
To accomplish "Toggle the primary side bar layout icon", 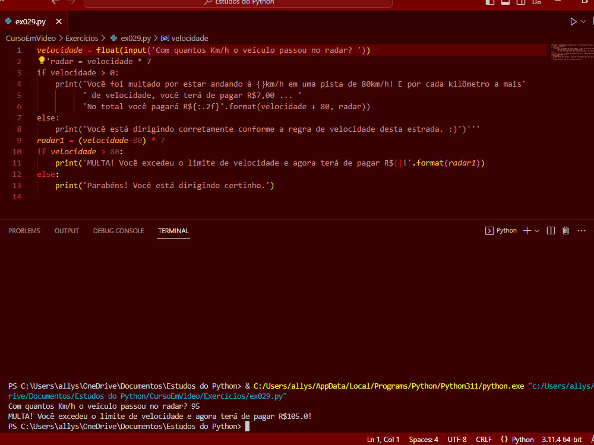I will [x=490, y=2].
